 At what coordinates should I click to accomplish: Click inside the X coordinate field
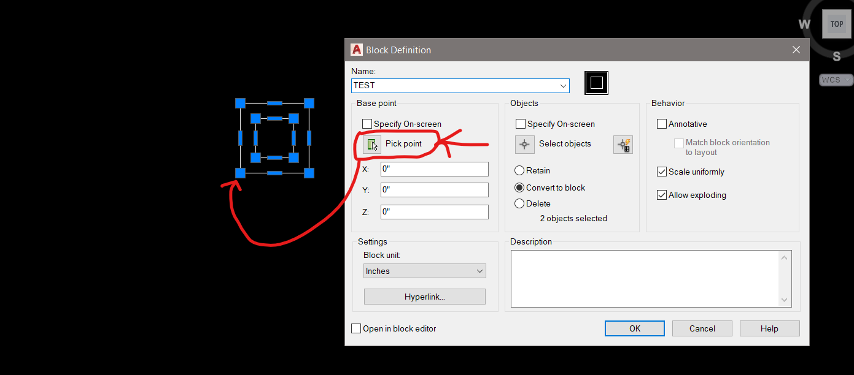click(x=434, y=169)
